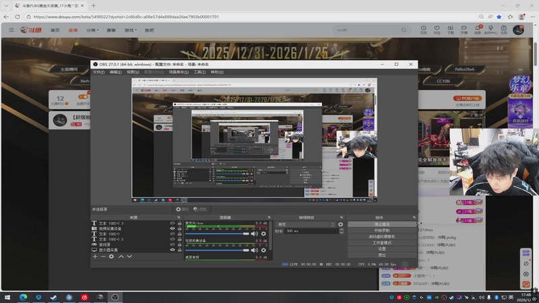Toggle lock on 游戏源 source
The height and width of the screenshot is (303, 539).
pos(179,244)
